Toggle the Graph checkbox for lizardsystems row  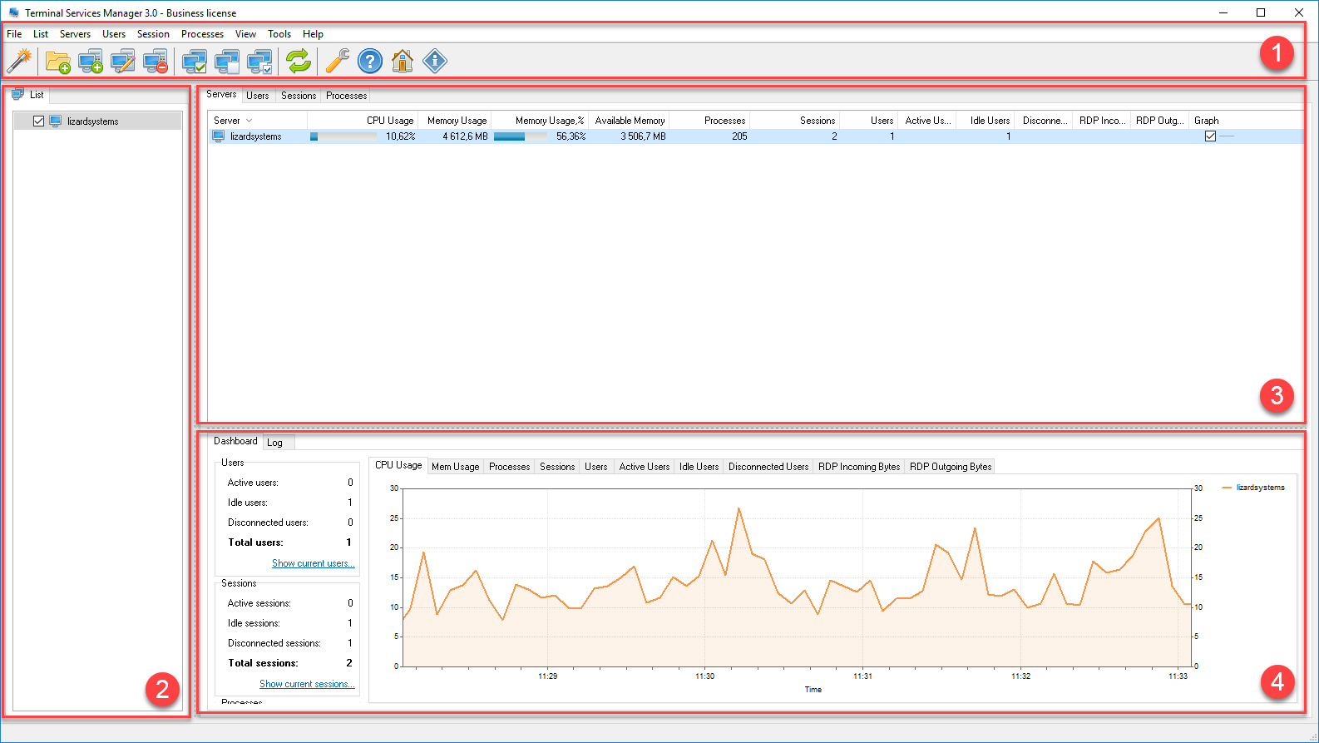click(x=1210, y=136)
